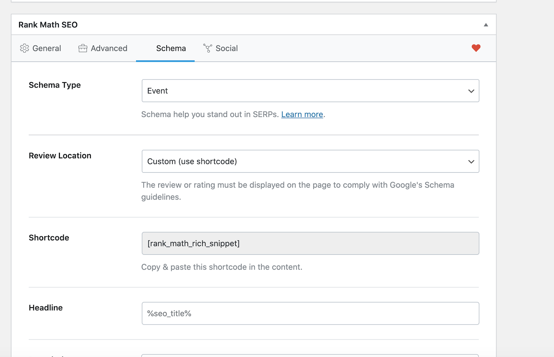The image size is (554, 357).
Task: Click the red heart icon
Action: tap(476, 48)
